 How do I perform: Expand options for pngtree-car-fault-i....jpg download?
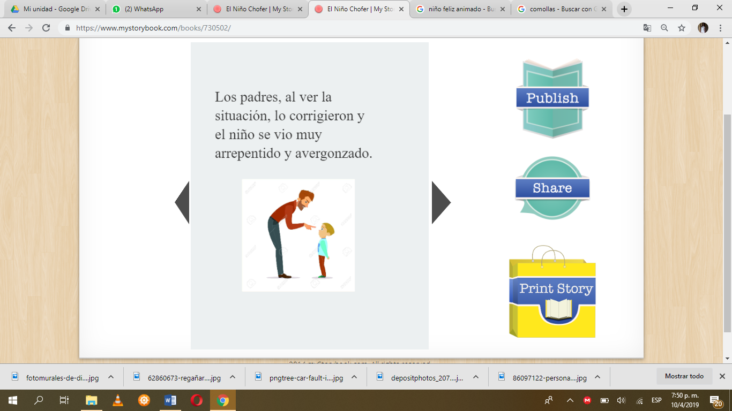point(354,377)
